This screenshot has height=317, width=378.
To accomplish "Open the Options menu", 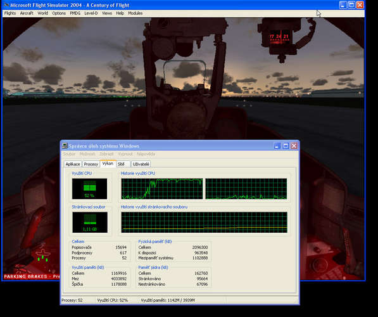I will click(59, 13).
